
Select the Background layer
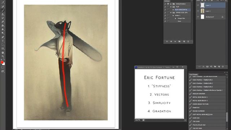coord(211,17)
